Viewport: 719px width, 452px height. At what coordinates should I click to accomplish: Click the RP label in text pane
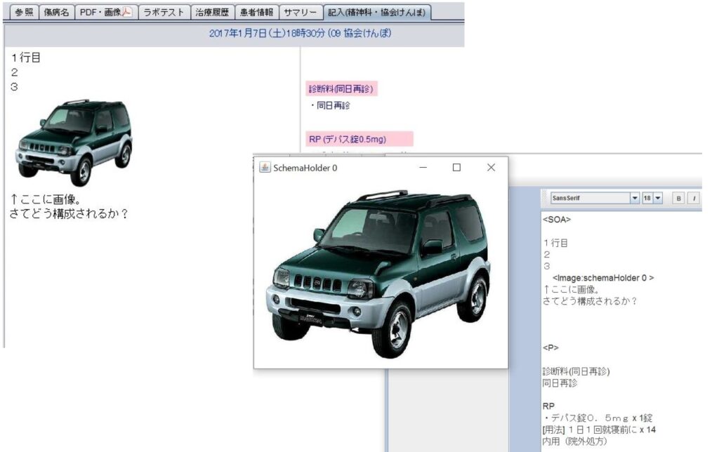(x=548, y=406)
